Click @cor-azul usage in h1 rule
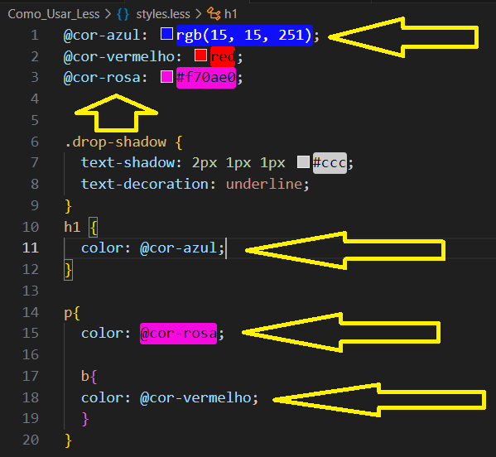The image size is (496, 457). [x=178, y=248]
